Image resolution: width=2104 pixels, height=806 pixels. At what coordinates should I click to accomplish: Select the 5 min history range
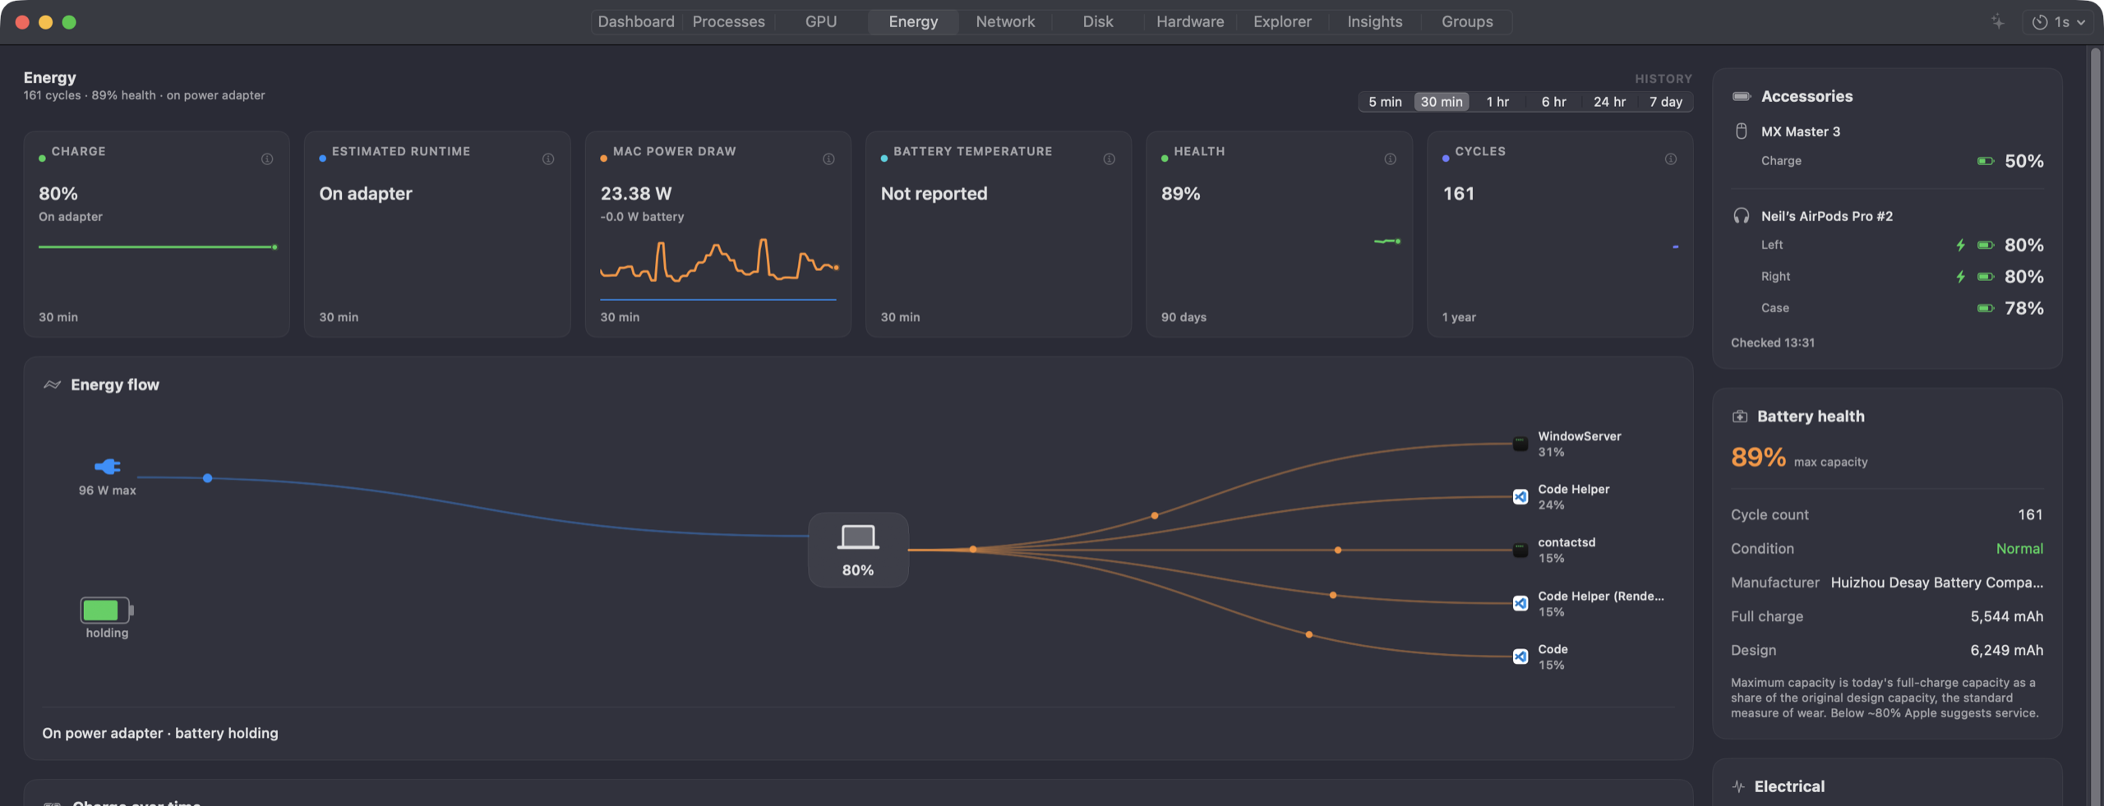1385,102
